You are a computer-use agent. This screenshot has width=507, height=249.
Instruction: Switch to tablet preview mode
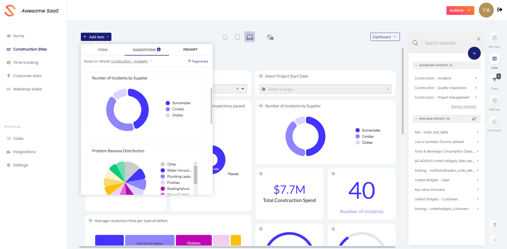click(237, 37)
